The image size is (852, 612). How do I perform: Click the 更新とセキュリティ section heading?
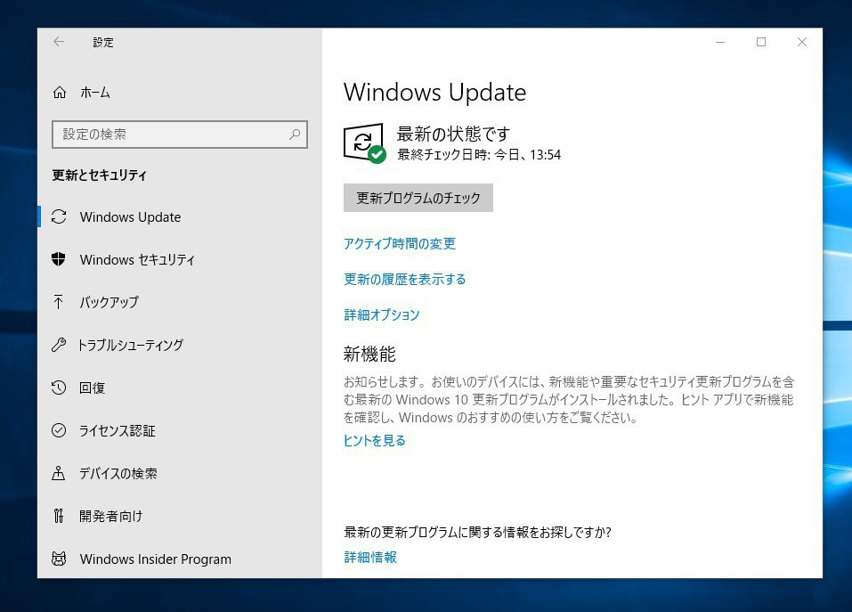(100, 175)
